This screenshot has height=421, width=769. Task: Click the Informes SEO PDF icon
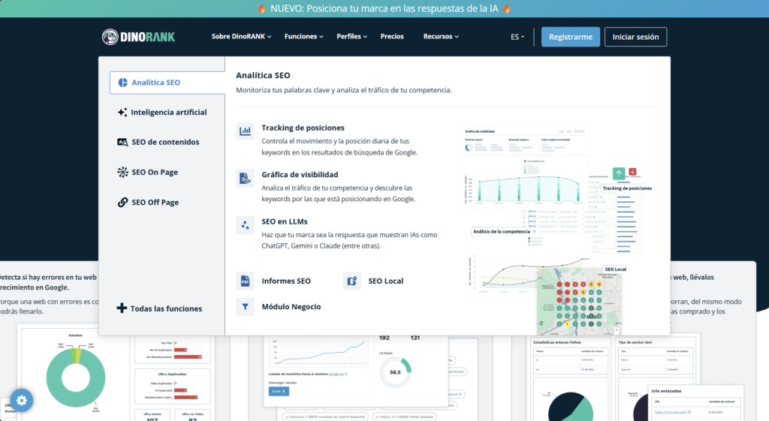245,281
